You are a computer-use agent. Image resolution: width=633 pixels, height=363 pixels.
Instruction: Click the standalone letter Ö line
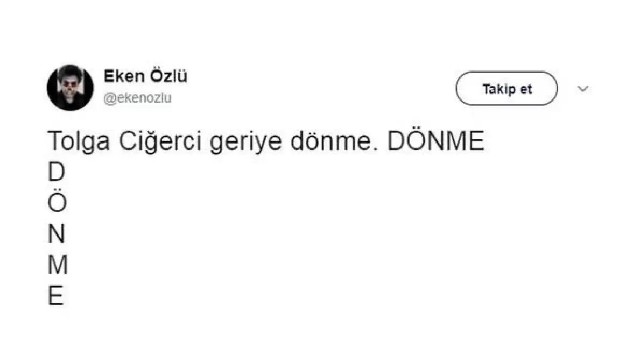(x=57, y=202)
